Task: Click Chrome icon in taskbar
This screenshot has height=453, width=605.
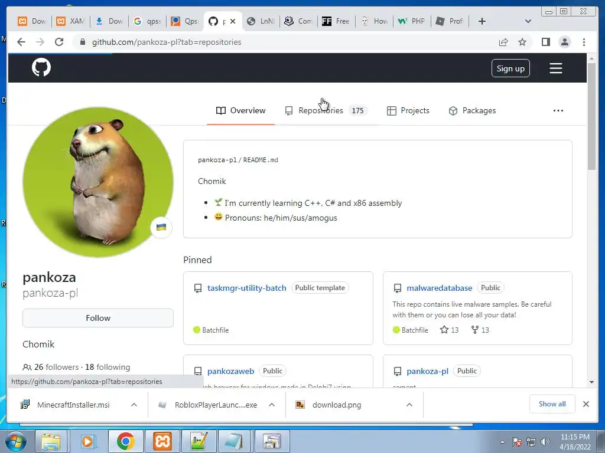Action: tap(125, 441)
